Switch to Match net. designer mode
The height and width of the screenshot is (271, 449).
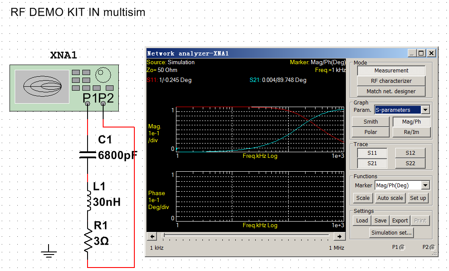(x=391, y=91)
